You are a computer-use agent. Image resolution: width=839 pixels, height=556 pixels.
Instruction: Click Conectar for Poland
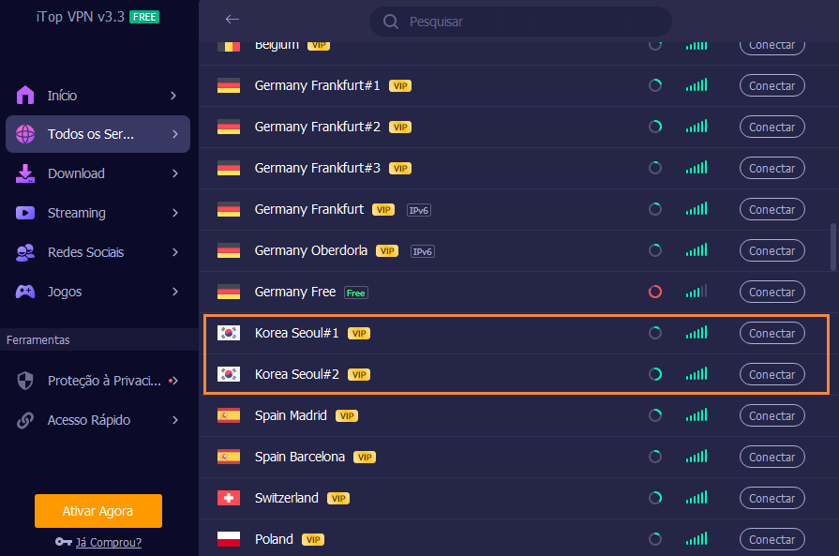click(772, 539)
